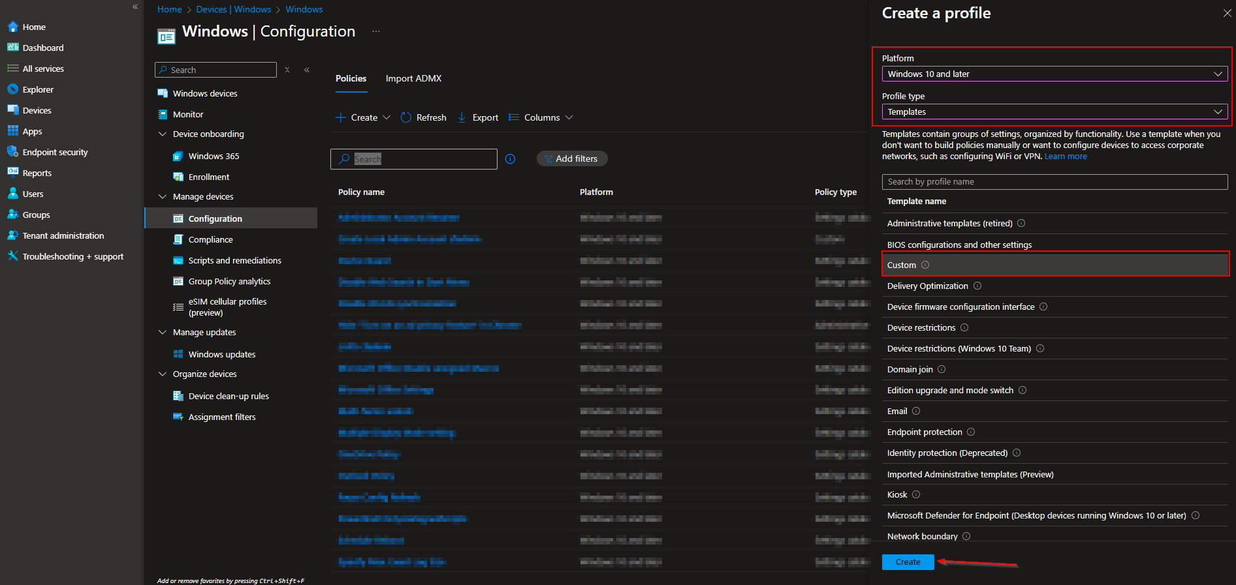Click the Endpoint security shield icon
This screenshot has width=1236, height=585.
(x=12, y=152)
